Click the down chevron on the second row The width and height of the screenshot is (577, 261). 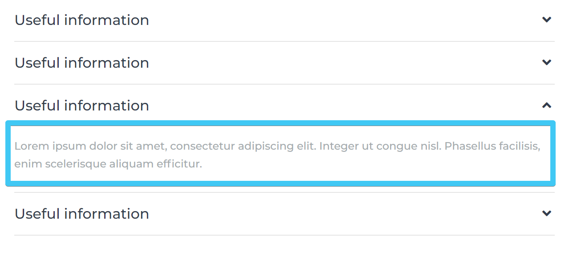547,62
